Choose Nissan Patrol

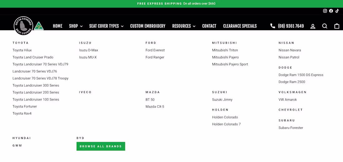click(x=289, y=57)
